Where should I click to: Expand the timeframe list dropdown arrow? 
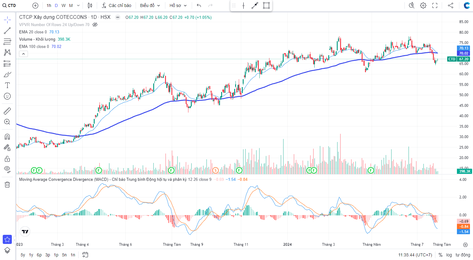pos(78,5)
